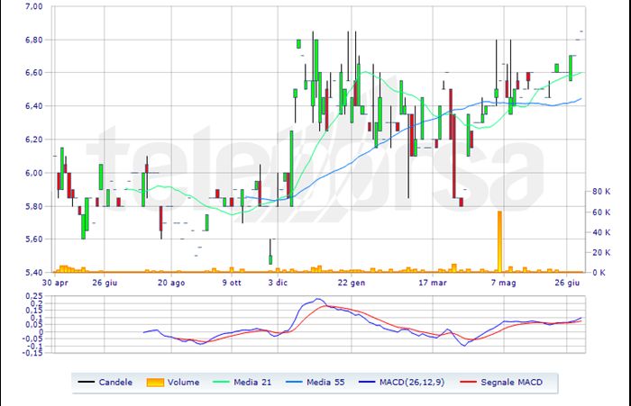Click the 3 dic date label
Viewport: 631px width, 406px height.
[278, 283]
